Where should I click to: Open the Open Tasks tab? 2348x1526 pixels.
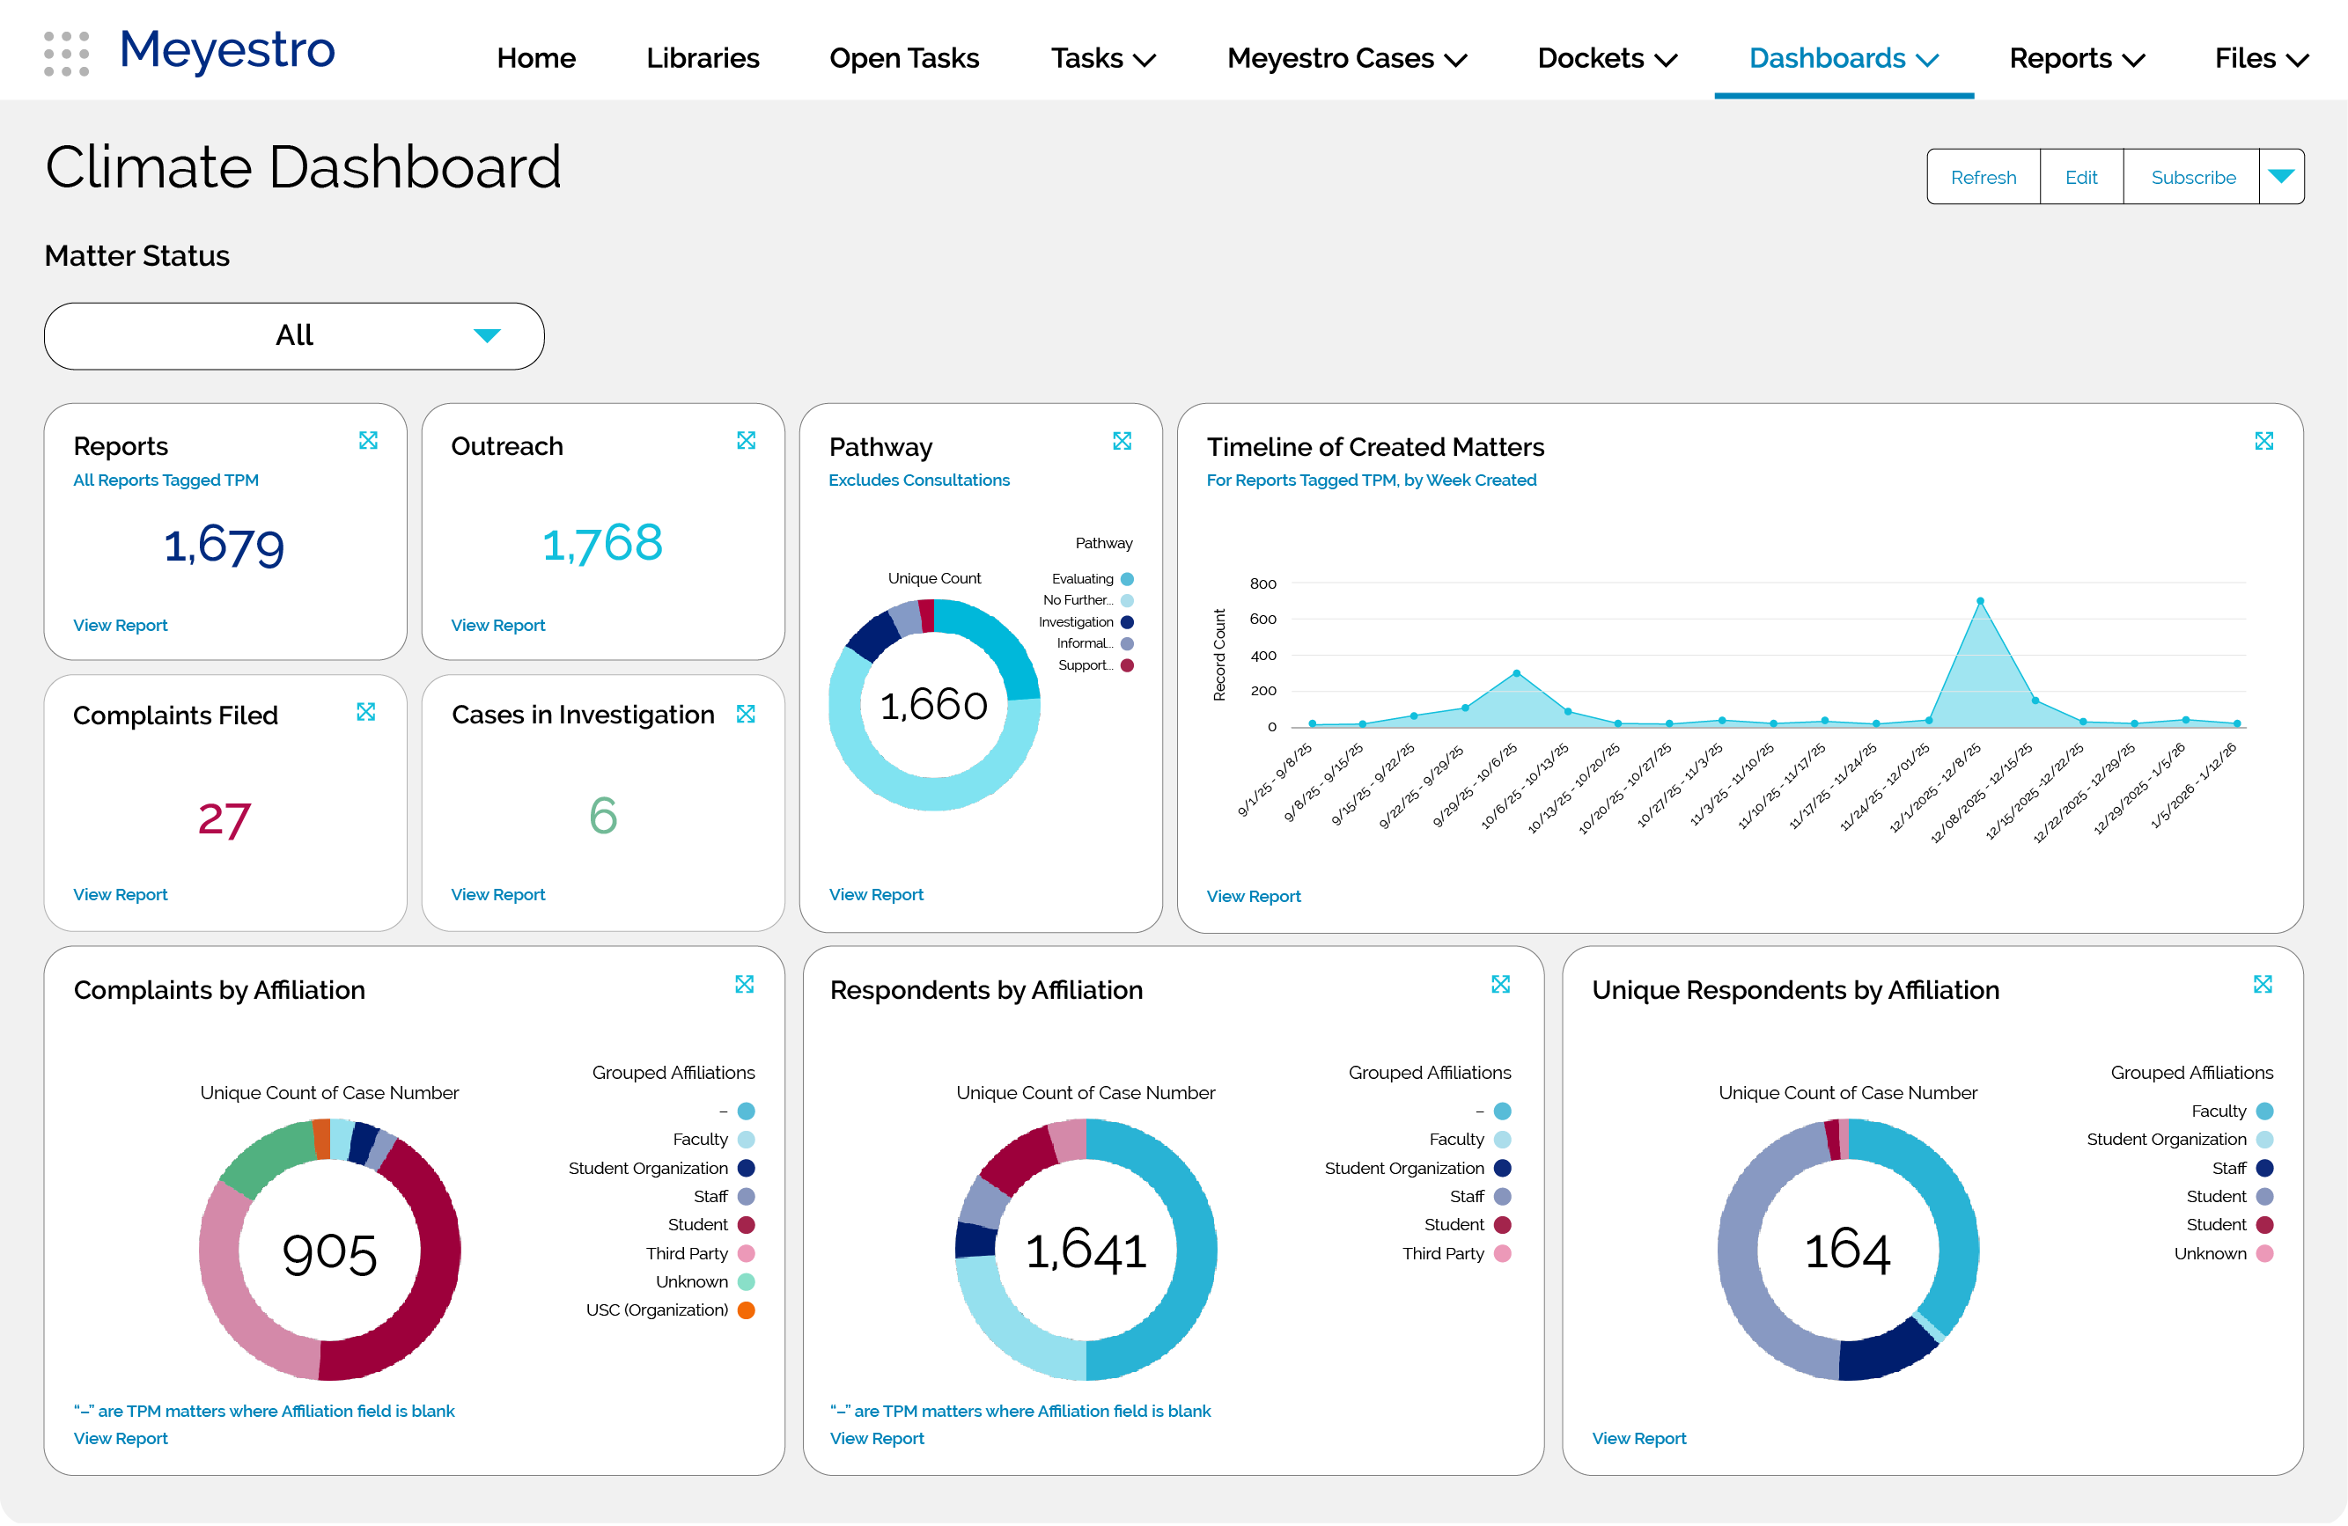tap(903, 58)
